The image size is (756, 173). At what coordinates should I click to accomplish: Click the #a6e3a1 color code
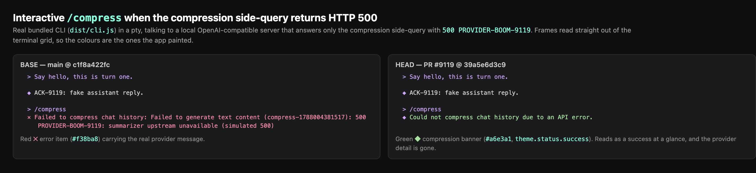pyautogui.click(x=498, y=139)
